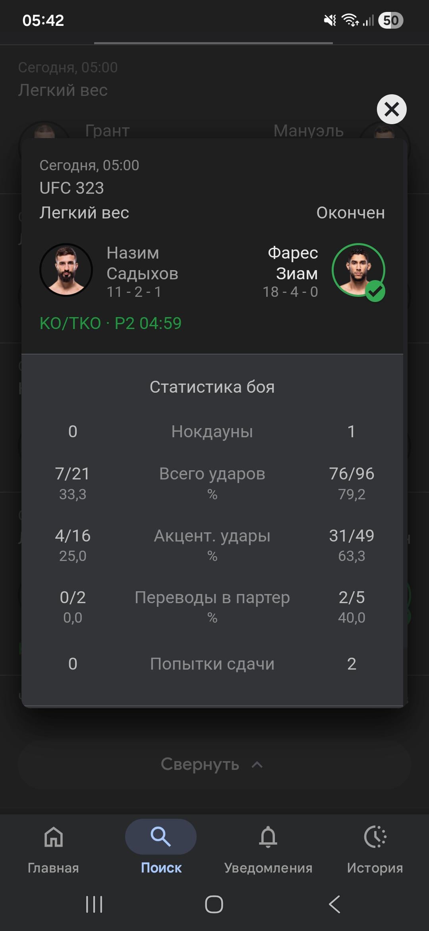Tap the green winner checkmark badge
The width and height of the screenshot is (429, 931).
tap(375, 292)
